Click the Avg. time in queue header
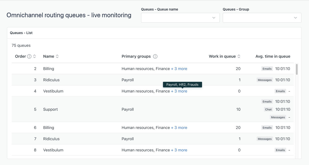 pos(273,57)
